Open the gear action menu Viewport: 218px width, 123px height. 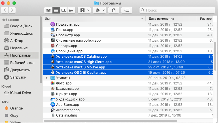(100, 10)
